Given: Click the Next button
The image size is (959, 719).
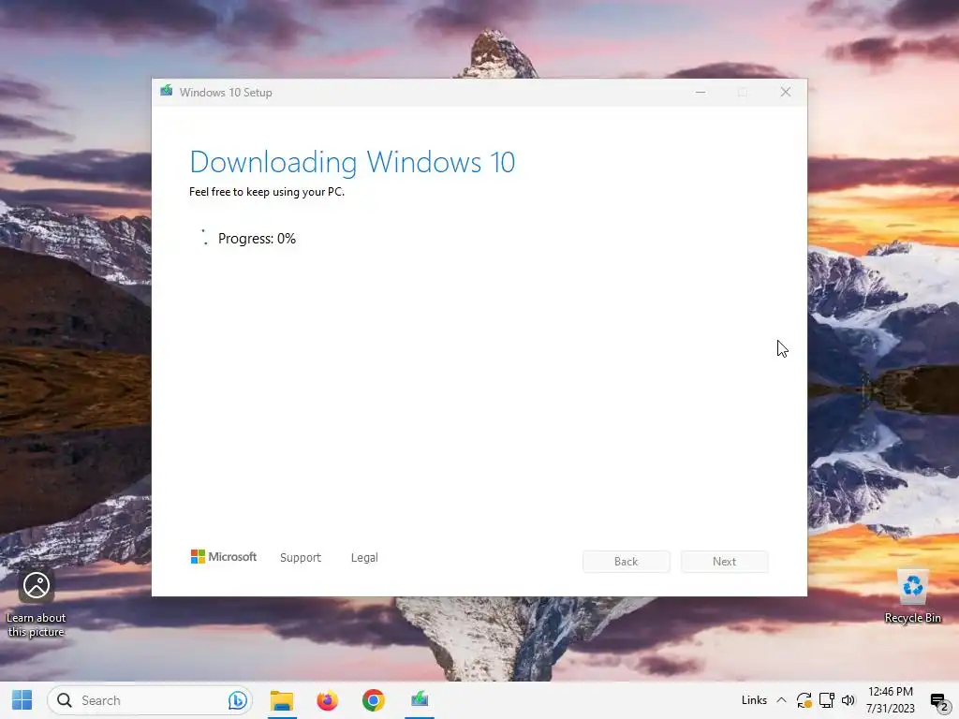Looking at the screenshot, I should coord(724,562).
